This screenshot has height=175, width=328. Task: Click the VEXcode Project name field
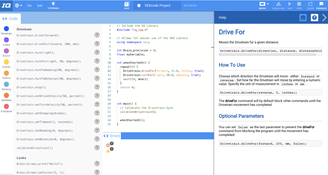pyautogui.click(x=157, y=5)
